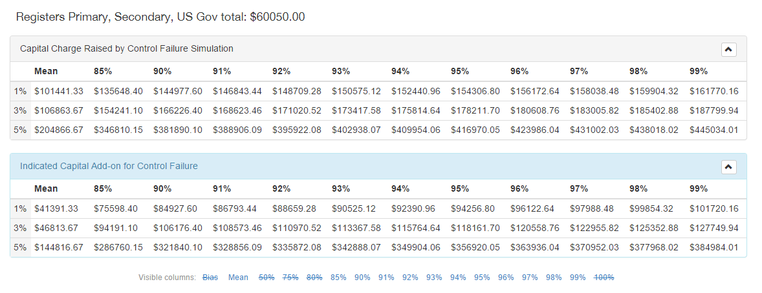Click the Indicated Capital Add-on panel title
The height and width of the screenshot is (293, 762).
(109, 167)
